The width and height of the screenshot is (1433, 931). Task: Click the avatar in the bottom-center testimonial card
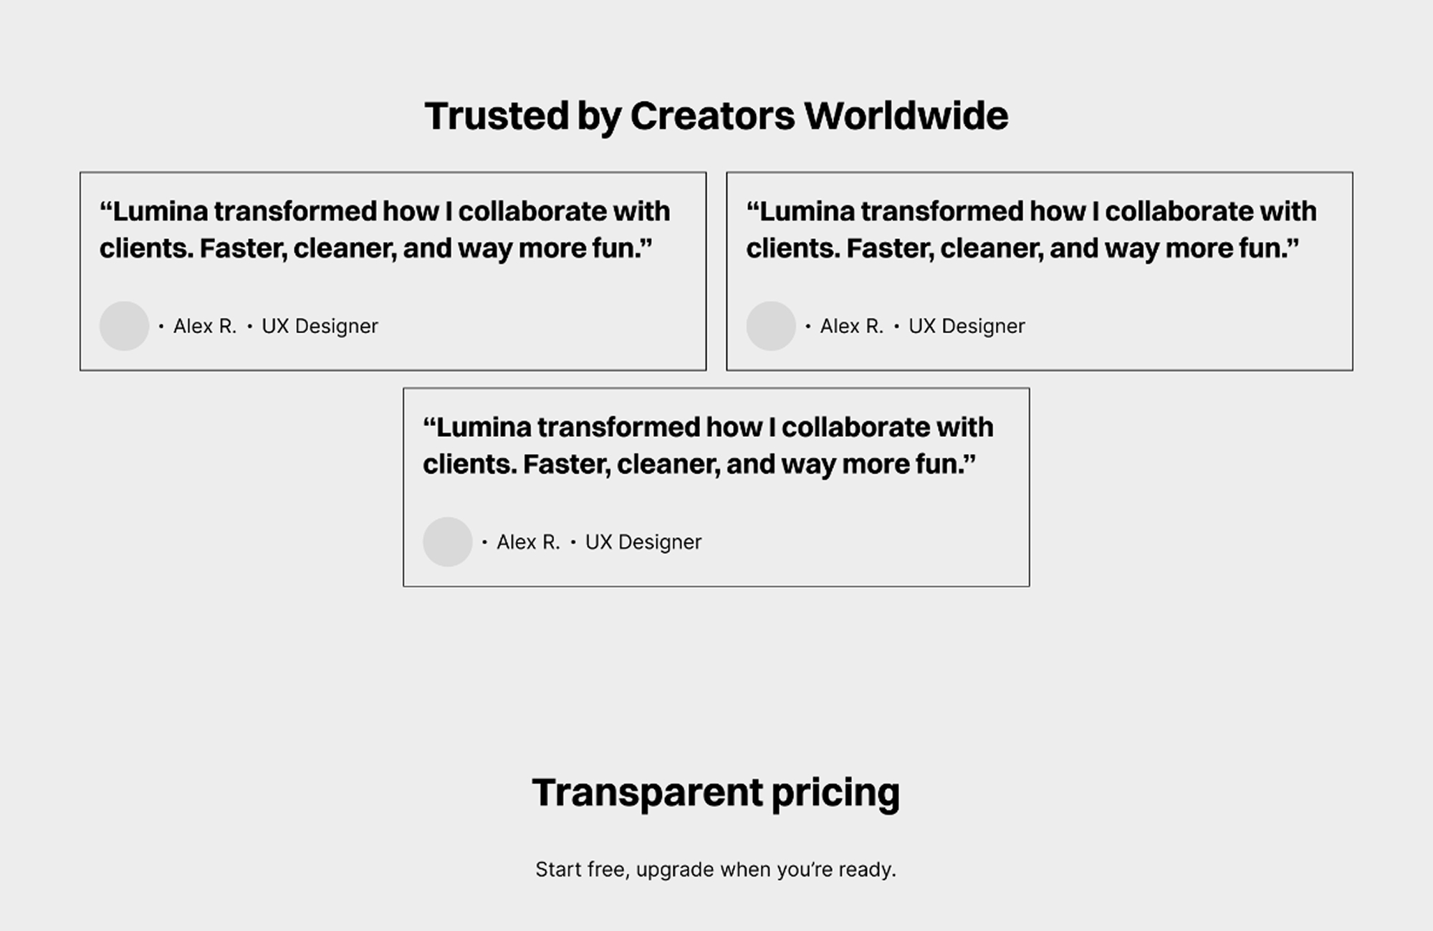[x=448, y=542]
